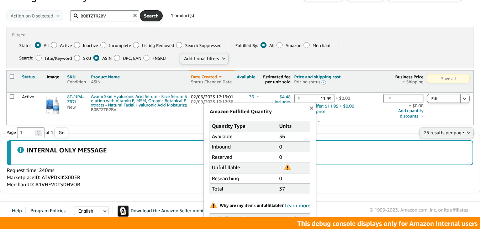
Task: Open the Edit button dropdown arrow
Action: pos(465,99)
